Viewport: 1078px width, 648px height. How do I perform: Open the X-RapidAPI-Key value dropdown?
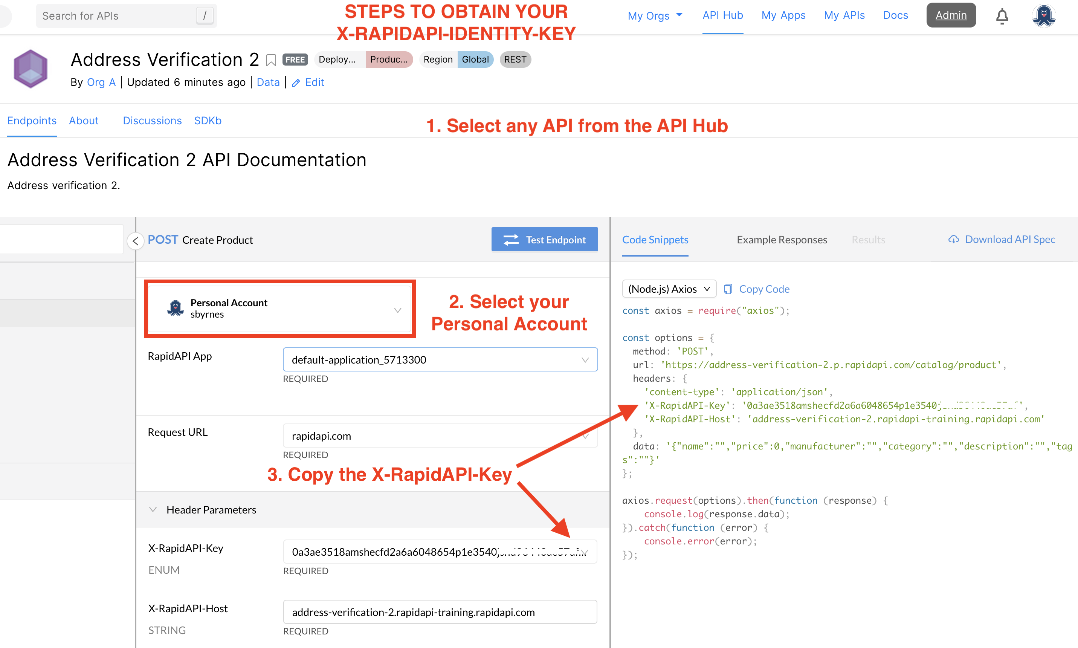click(x=585, y=552)
